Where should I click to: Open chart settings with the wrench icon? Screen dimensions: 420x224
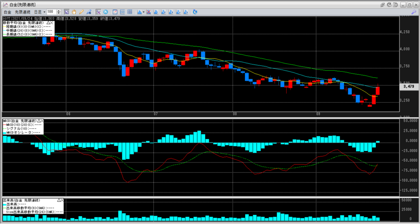point(414,12)
